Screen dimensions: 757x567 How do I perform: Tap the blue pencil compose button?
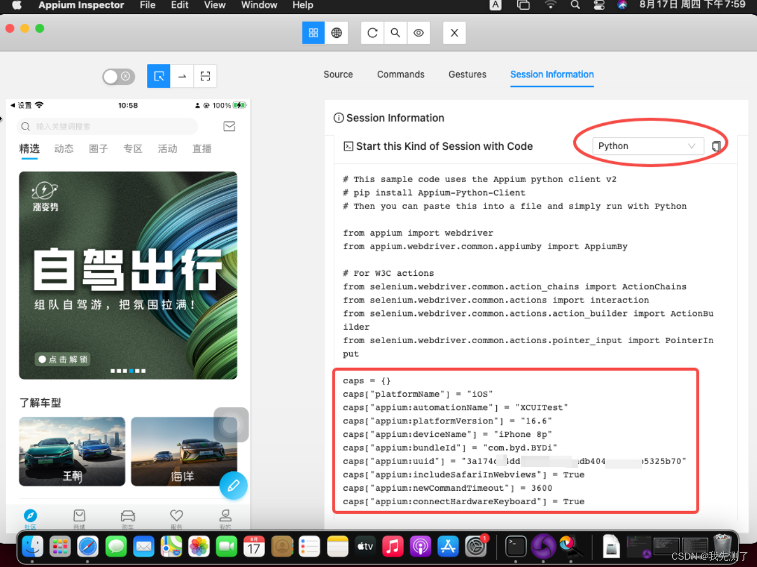click(x=233, y=486)
